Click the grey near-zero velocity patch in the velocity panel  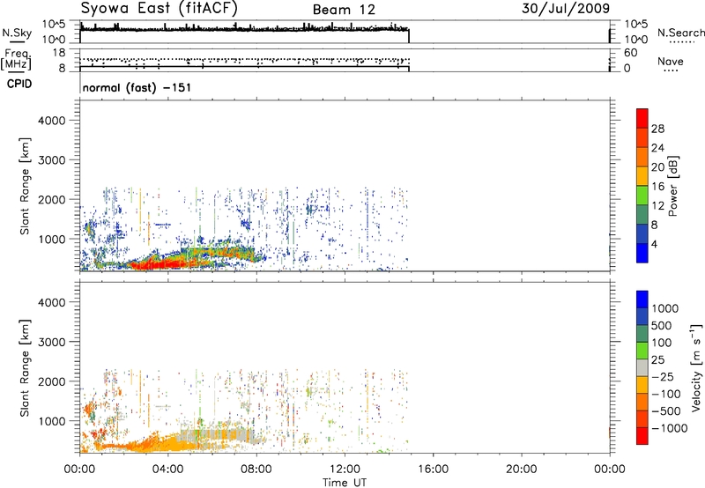[x=216, y=436]
